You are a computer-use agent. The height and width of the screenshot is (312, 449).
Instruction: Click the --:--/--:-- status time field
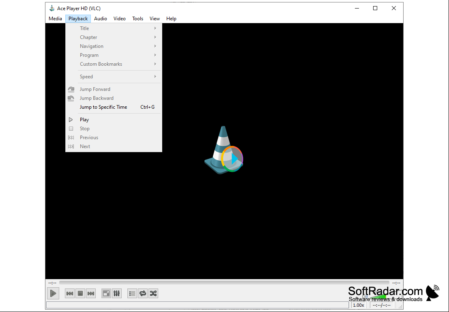click(381, 305)
